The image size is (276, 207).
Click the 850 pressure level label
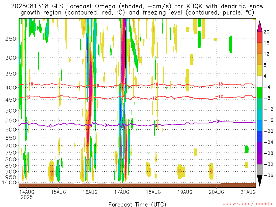(x=11, y=166)
